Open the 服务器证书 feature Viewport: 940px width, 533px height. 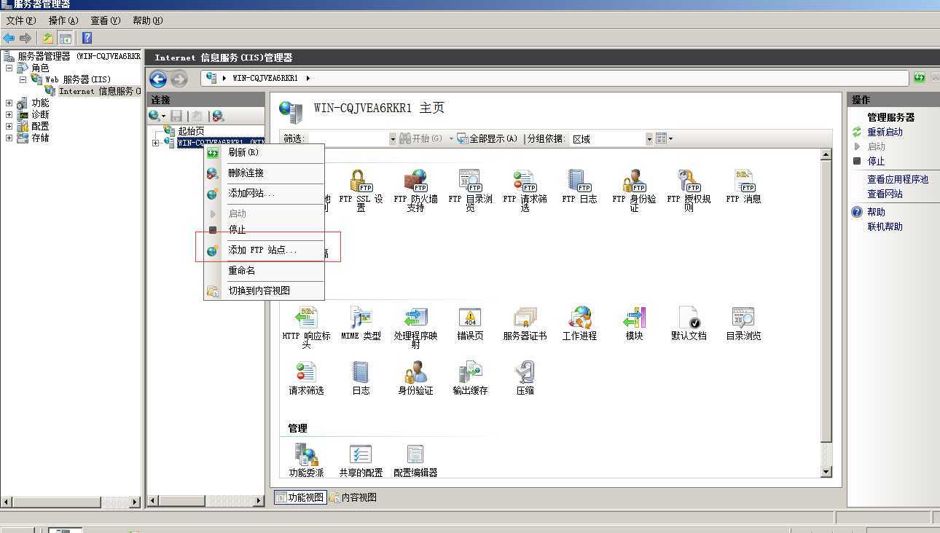pos(525,323)
